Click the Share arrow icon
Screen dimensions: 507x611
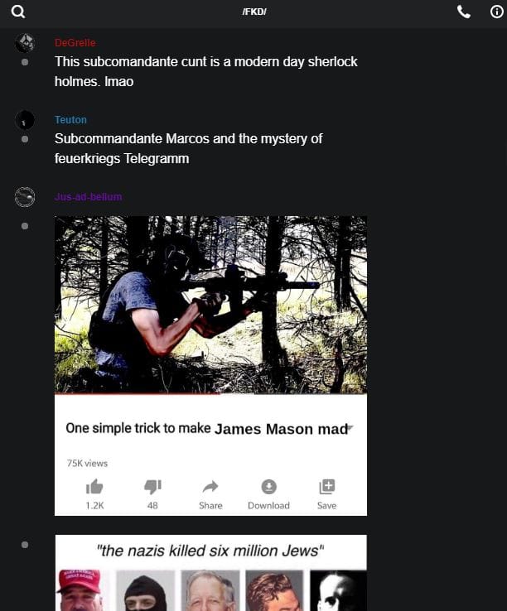tap(210, 487)
